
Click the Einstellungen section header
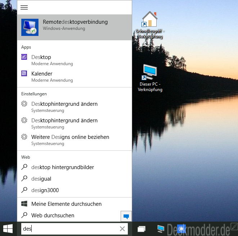34,94
